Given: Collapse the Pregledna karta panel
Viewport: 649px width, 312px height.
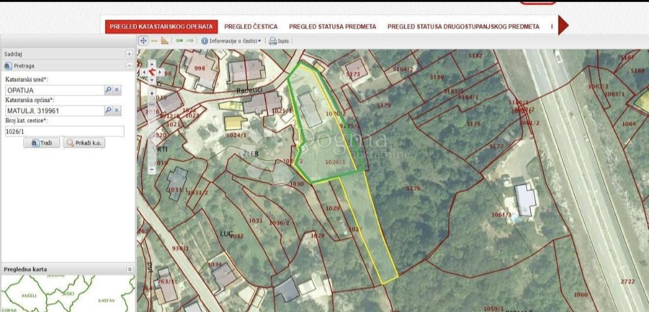Looking at the screenshot, I should tap(130, 269).
